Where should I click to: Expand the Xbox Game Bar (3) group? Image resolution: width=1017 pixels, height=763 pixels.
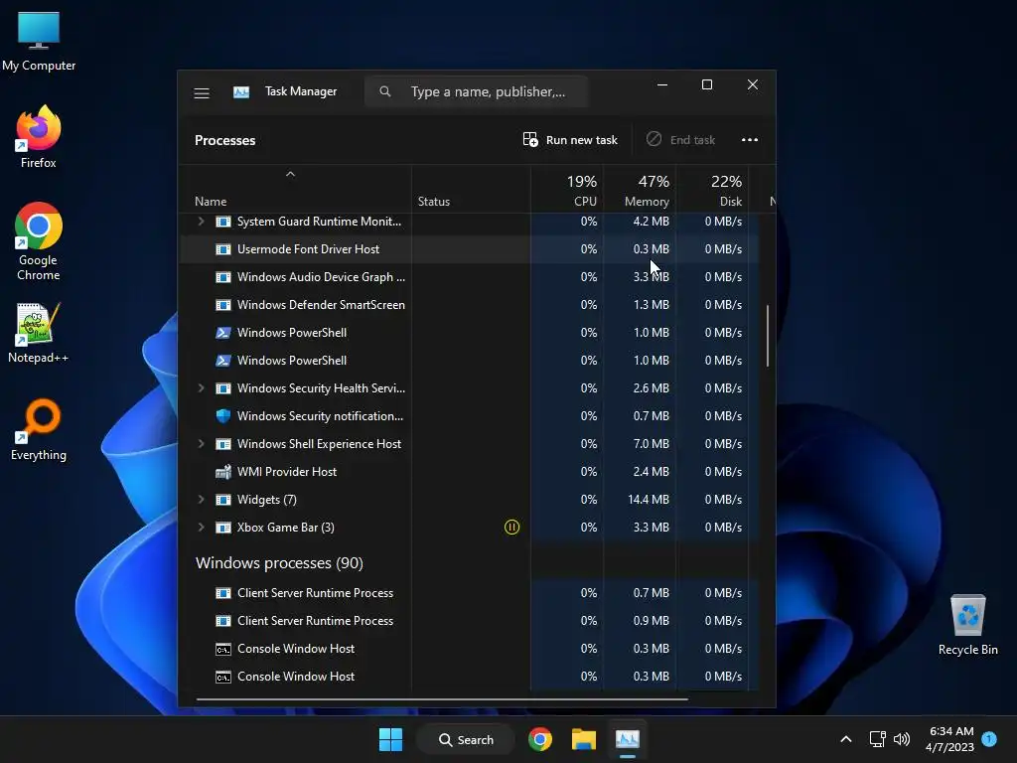(x=201, y=528)
